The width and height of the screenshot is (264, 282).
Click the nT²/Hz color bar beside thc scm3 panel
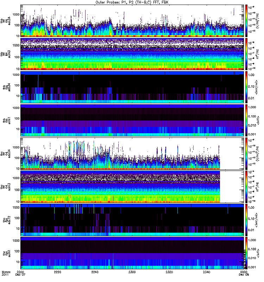246,187
